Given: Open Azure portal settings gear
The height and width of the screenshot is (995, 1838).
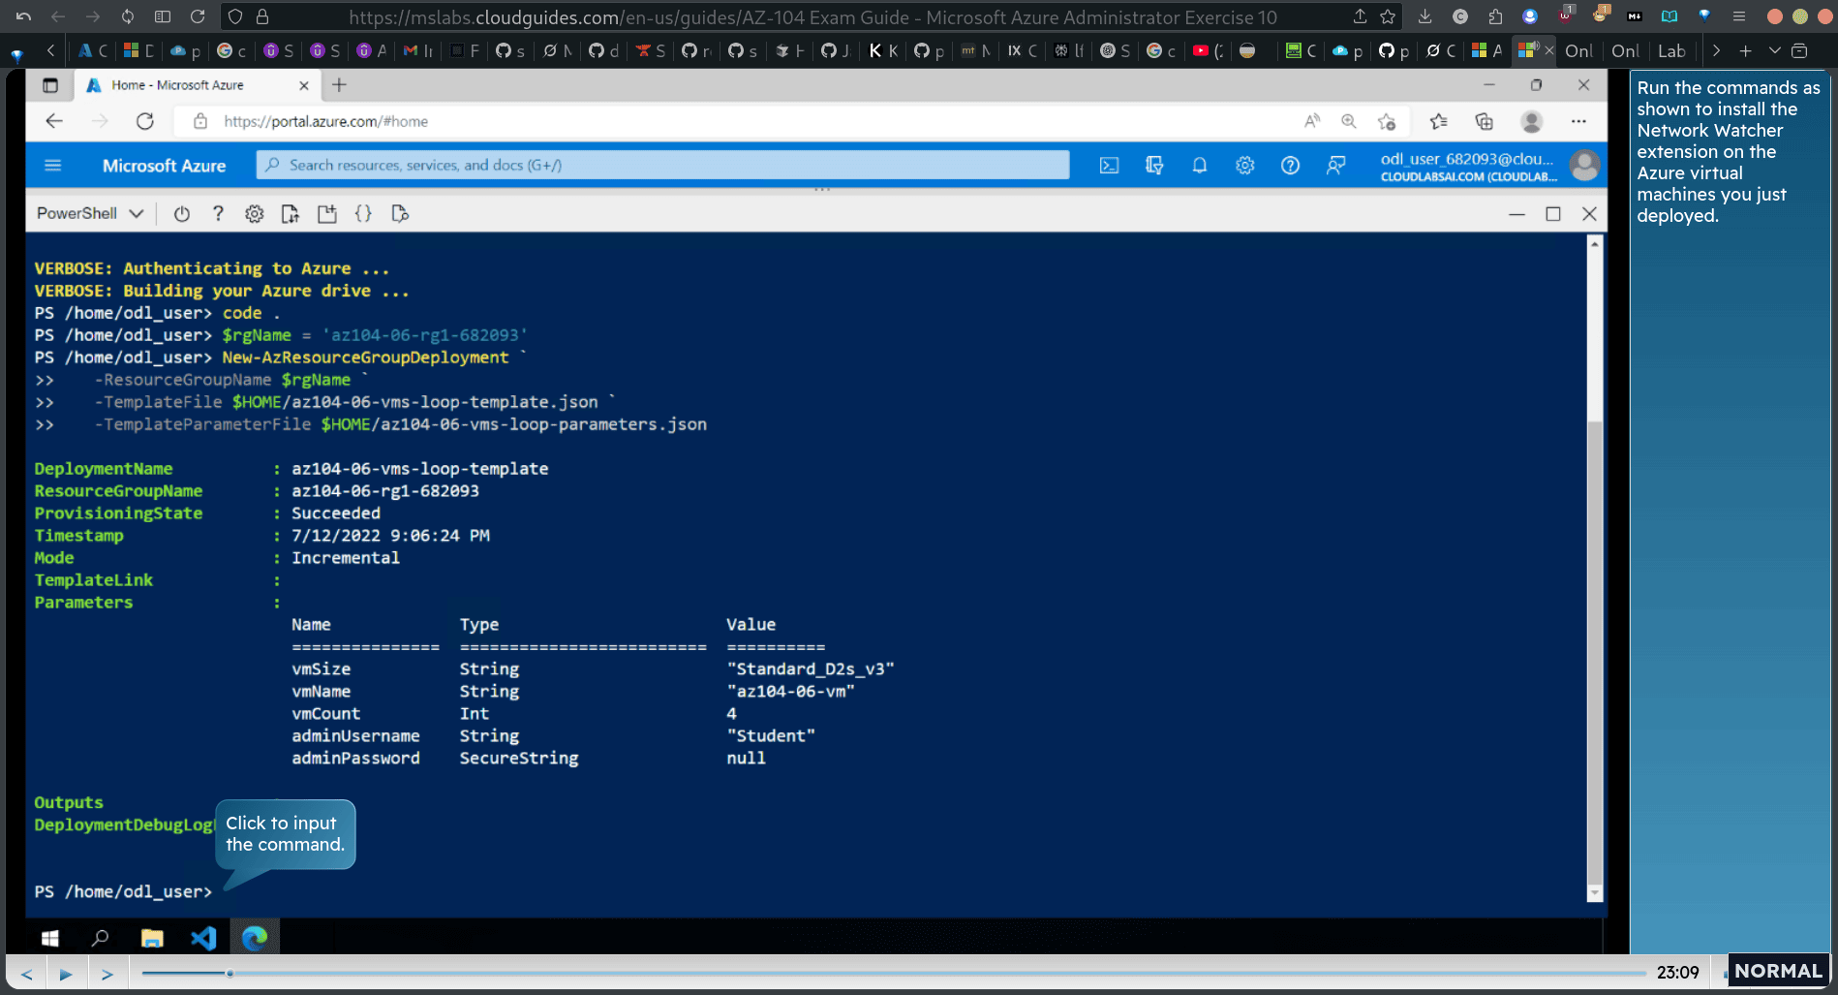Looking at the screenshot, I should coord(1244,166).
